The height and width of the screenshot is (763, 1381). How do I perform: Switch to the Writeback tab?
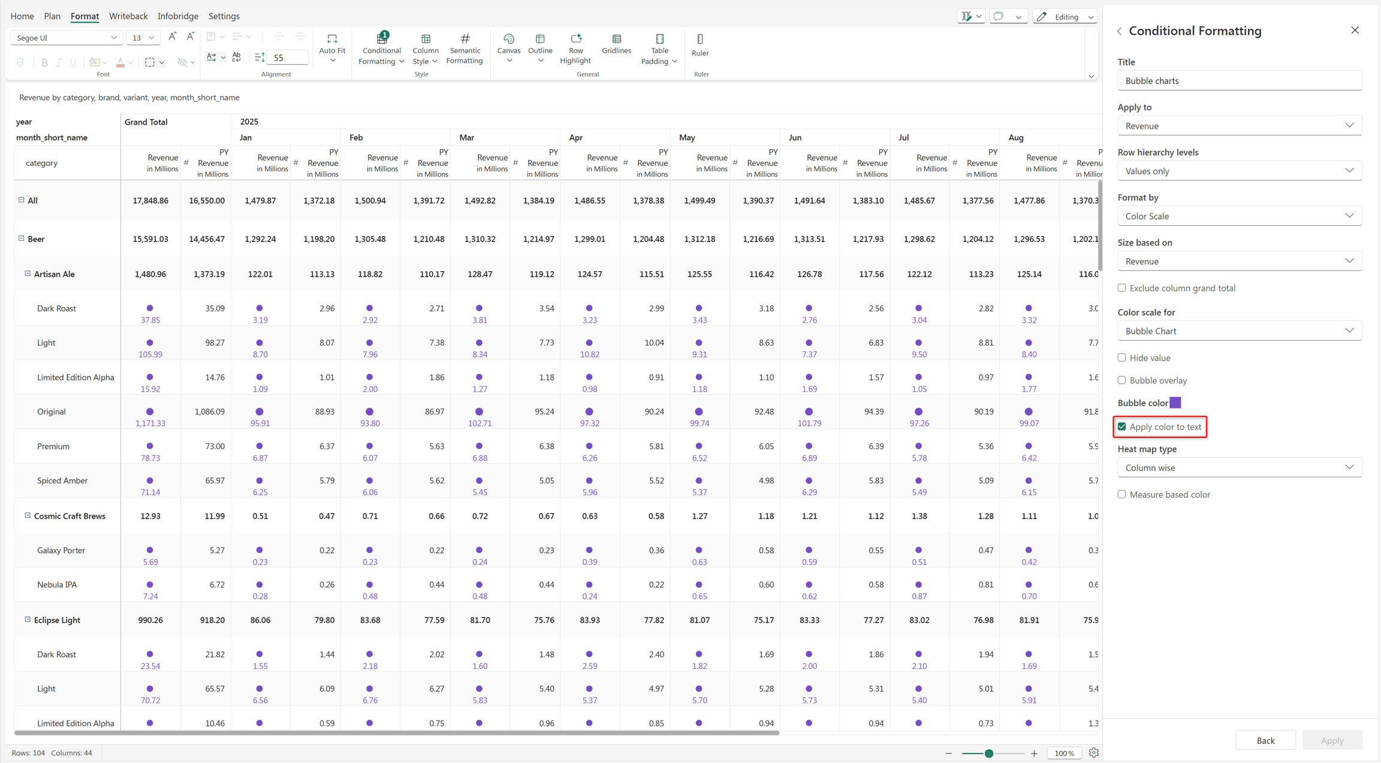click(x=128, y=16)
